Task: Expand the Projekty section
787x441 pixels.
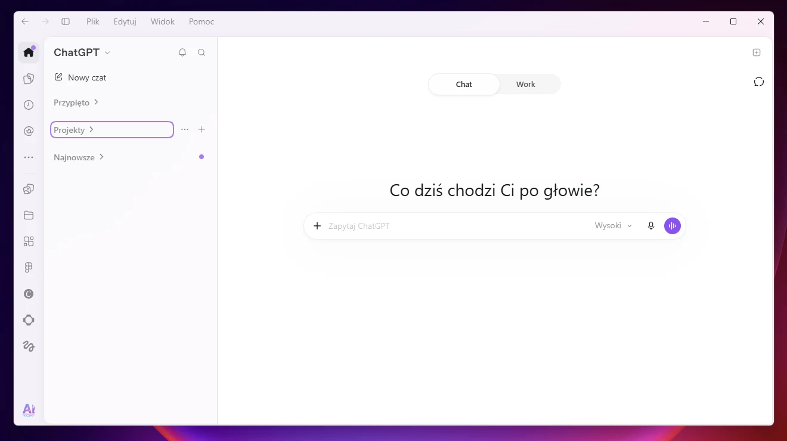Action: pyautogui.click(x=112, y=130)
